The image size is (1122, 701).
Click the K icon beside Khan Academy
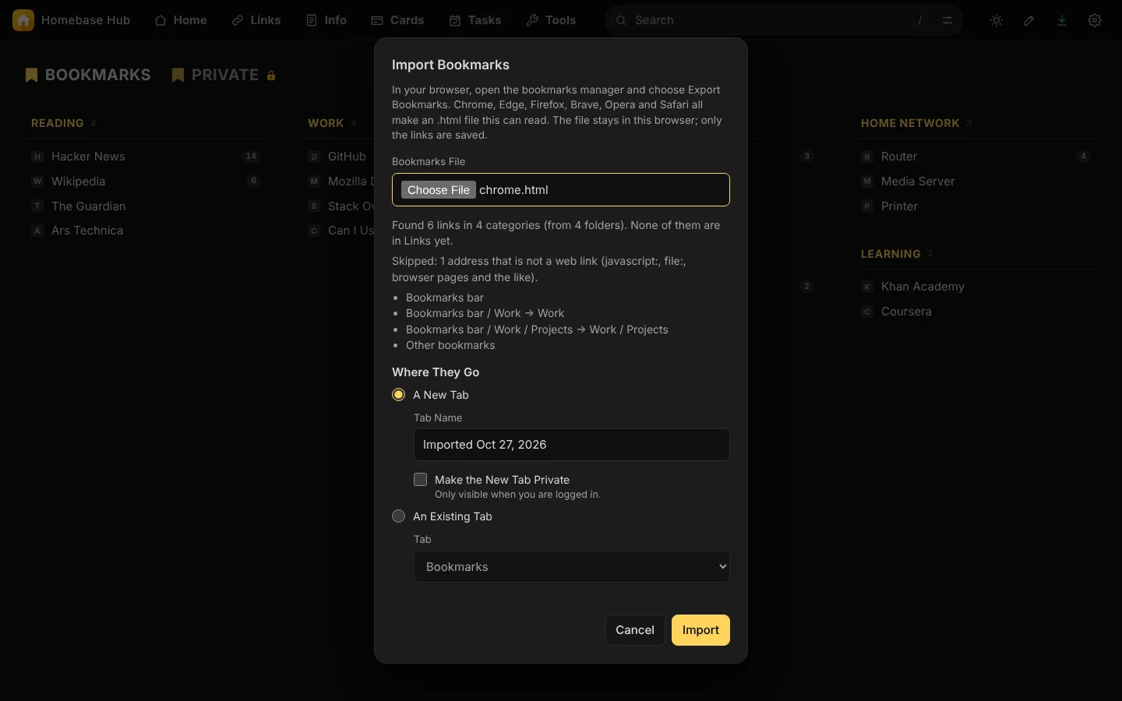(867, 287)
